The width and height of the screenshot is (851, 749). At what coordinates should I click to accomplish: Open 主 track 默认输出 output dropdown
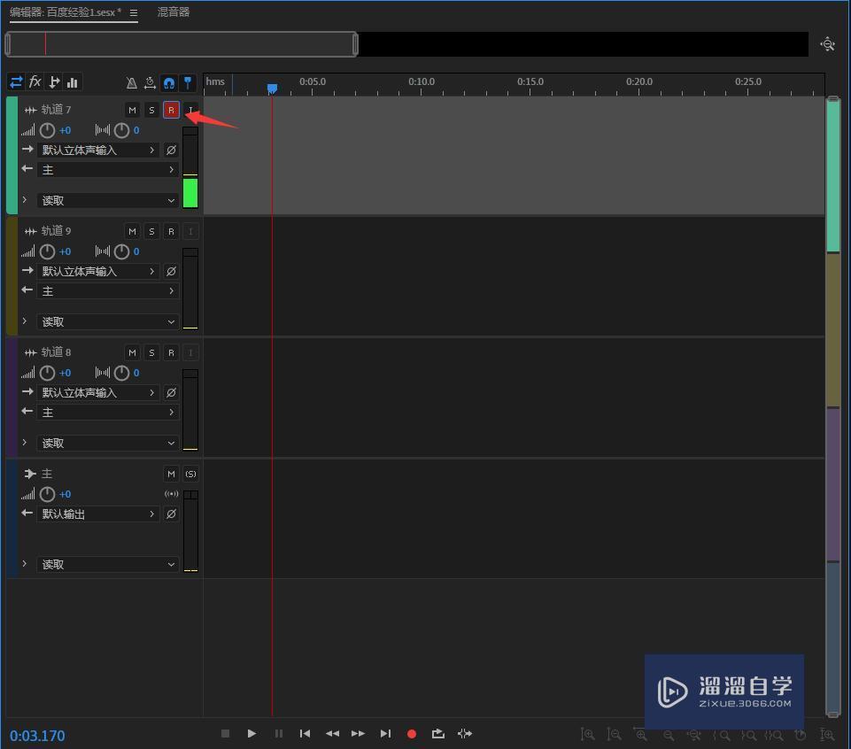tap(98, 514)
